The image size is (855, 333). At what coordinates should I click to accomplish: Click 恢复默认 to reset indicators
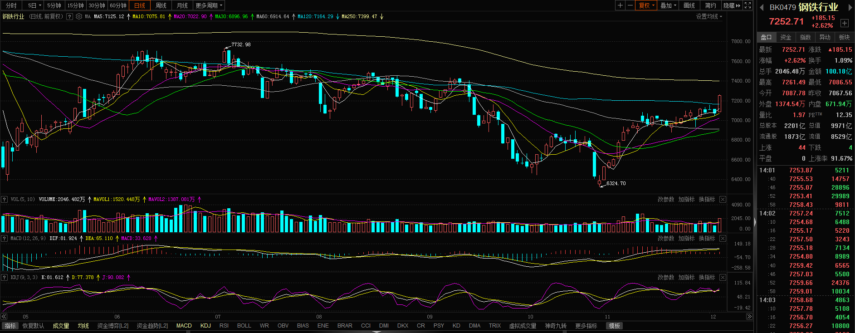click(34, 326)
